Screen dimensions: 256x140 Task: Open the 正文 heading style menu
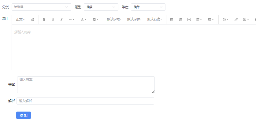tap(20, 20)
